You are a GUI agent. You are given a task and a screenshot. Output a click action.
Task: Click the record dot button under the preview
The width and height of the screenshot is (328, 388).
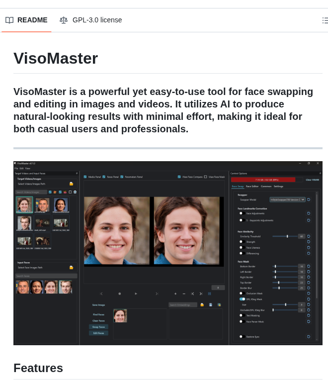point(120,293)
